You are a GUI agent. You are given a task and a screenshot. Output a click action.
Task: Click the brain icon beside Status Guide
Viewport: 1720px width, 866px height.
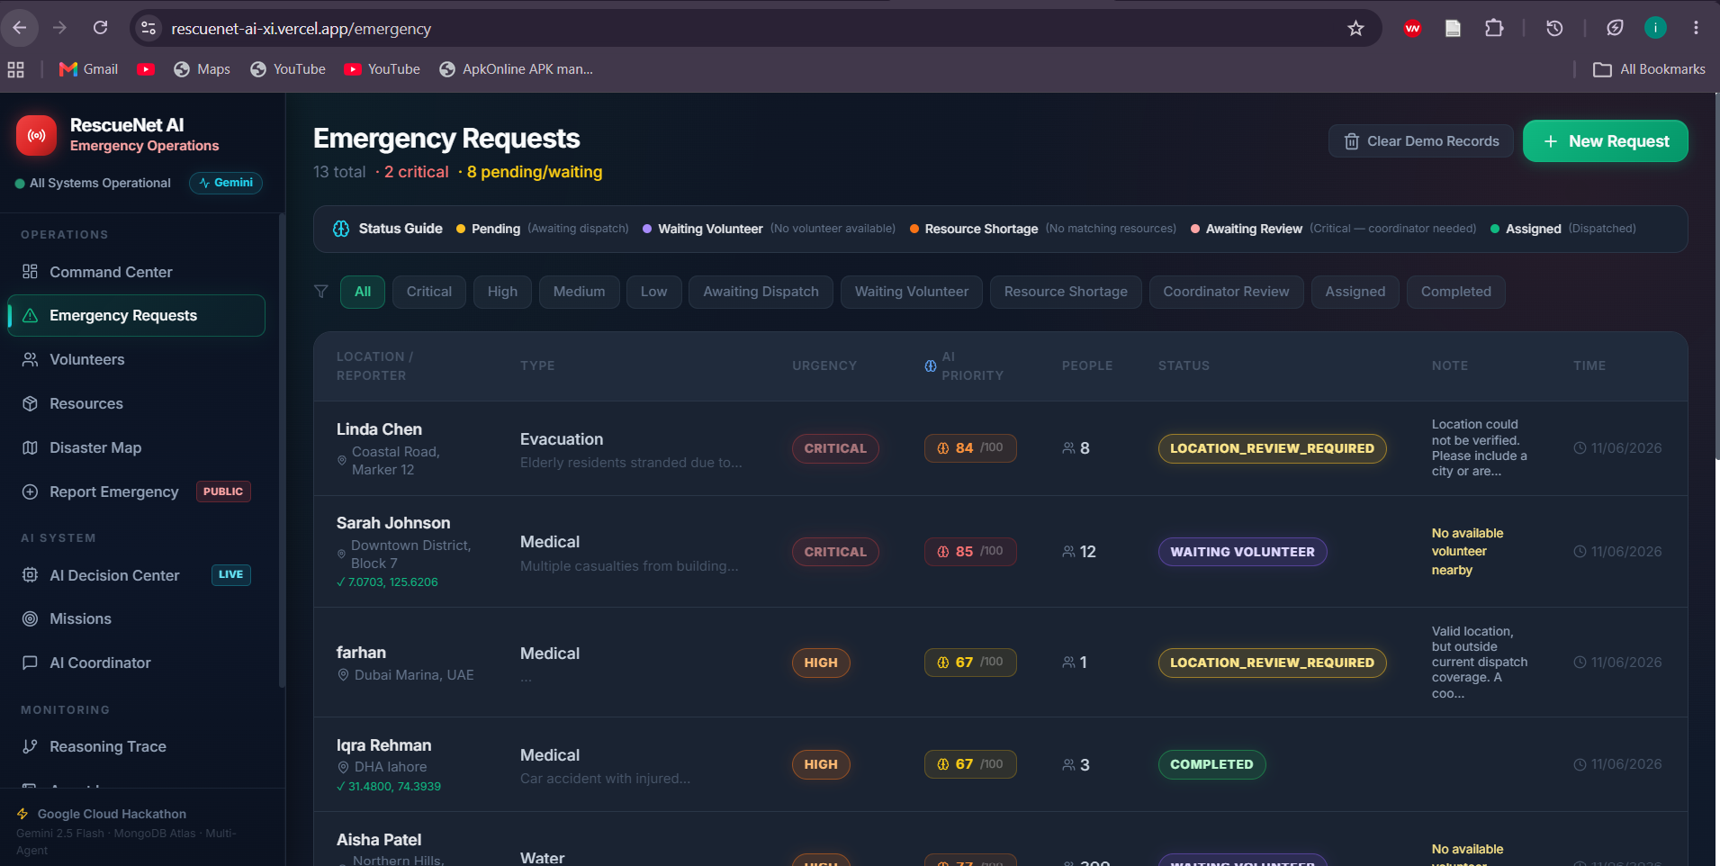coord(341,229)
